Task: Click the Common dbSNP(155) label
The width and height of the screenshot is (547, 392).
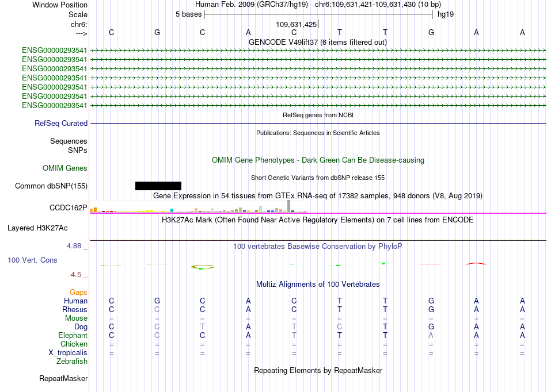Action: point(51,186)
